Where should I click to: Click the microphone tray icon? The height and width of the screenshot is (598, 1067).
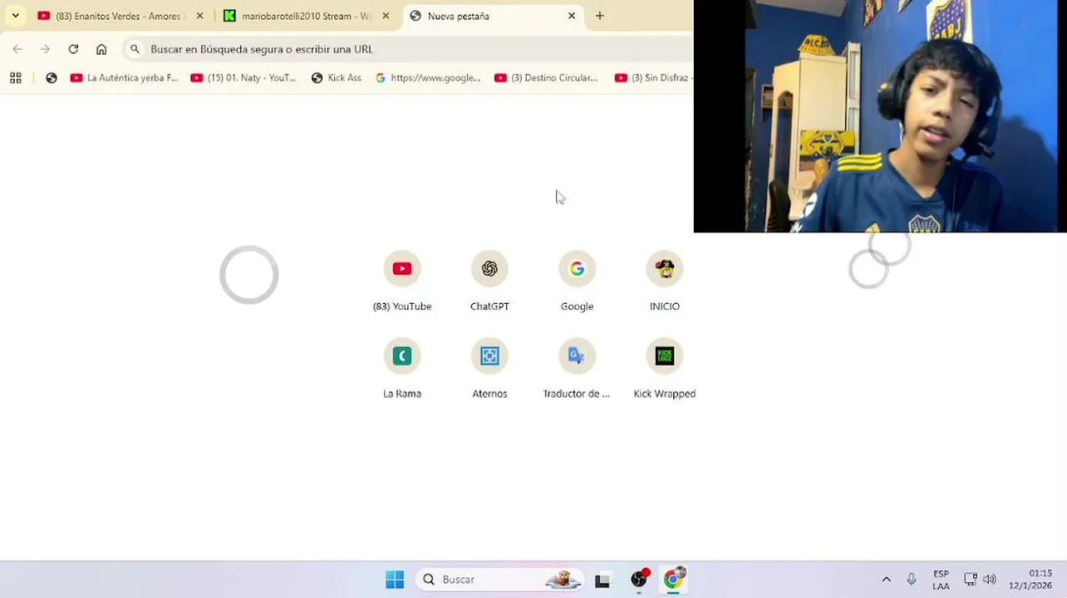click(x=912, y=579)
